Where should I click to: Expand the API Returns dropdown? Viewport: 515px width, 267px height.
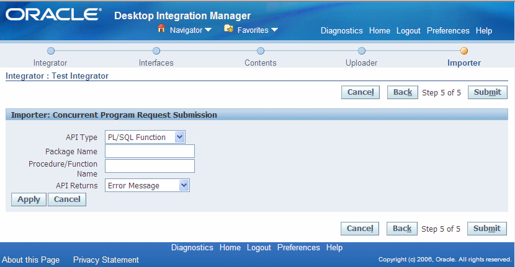click(x=184, y=185)
